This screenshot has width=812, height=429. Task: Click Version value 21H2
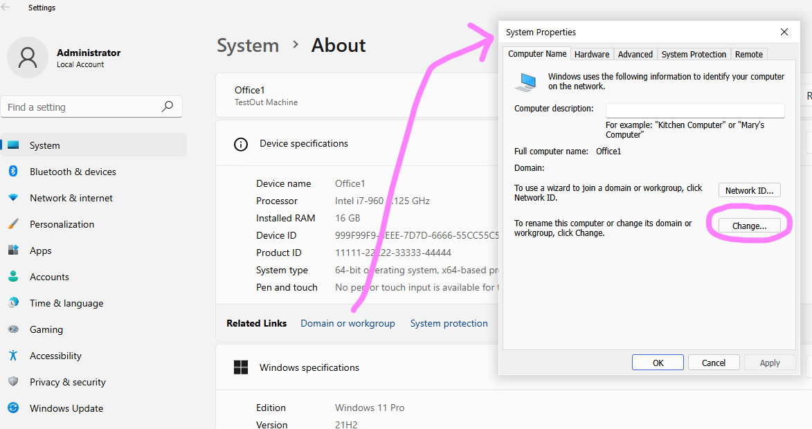coord(346,424)
